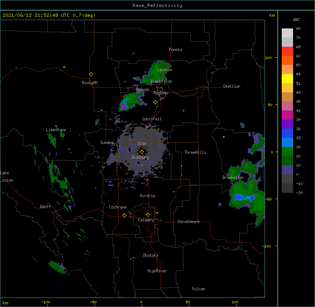Click the purple storm core southwest of Sylvan
Image resolution: width=315 pixels, height=307 pixels.
click(122, 106)
